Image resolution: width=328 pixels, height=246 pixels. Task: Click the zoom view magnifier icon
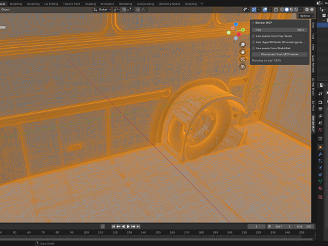point(243,44)
